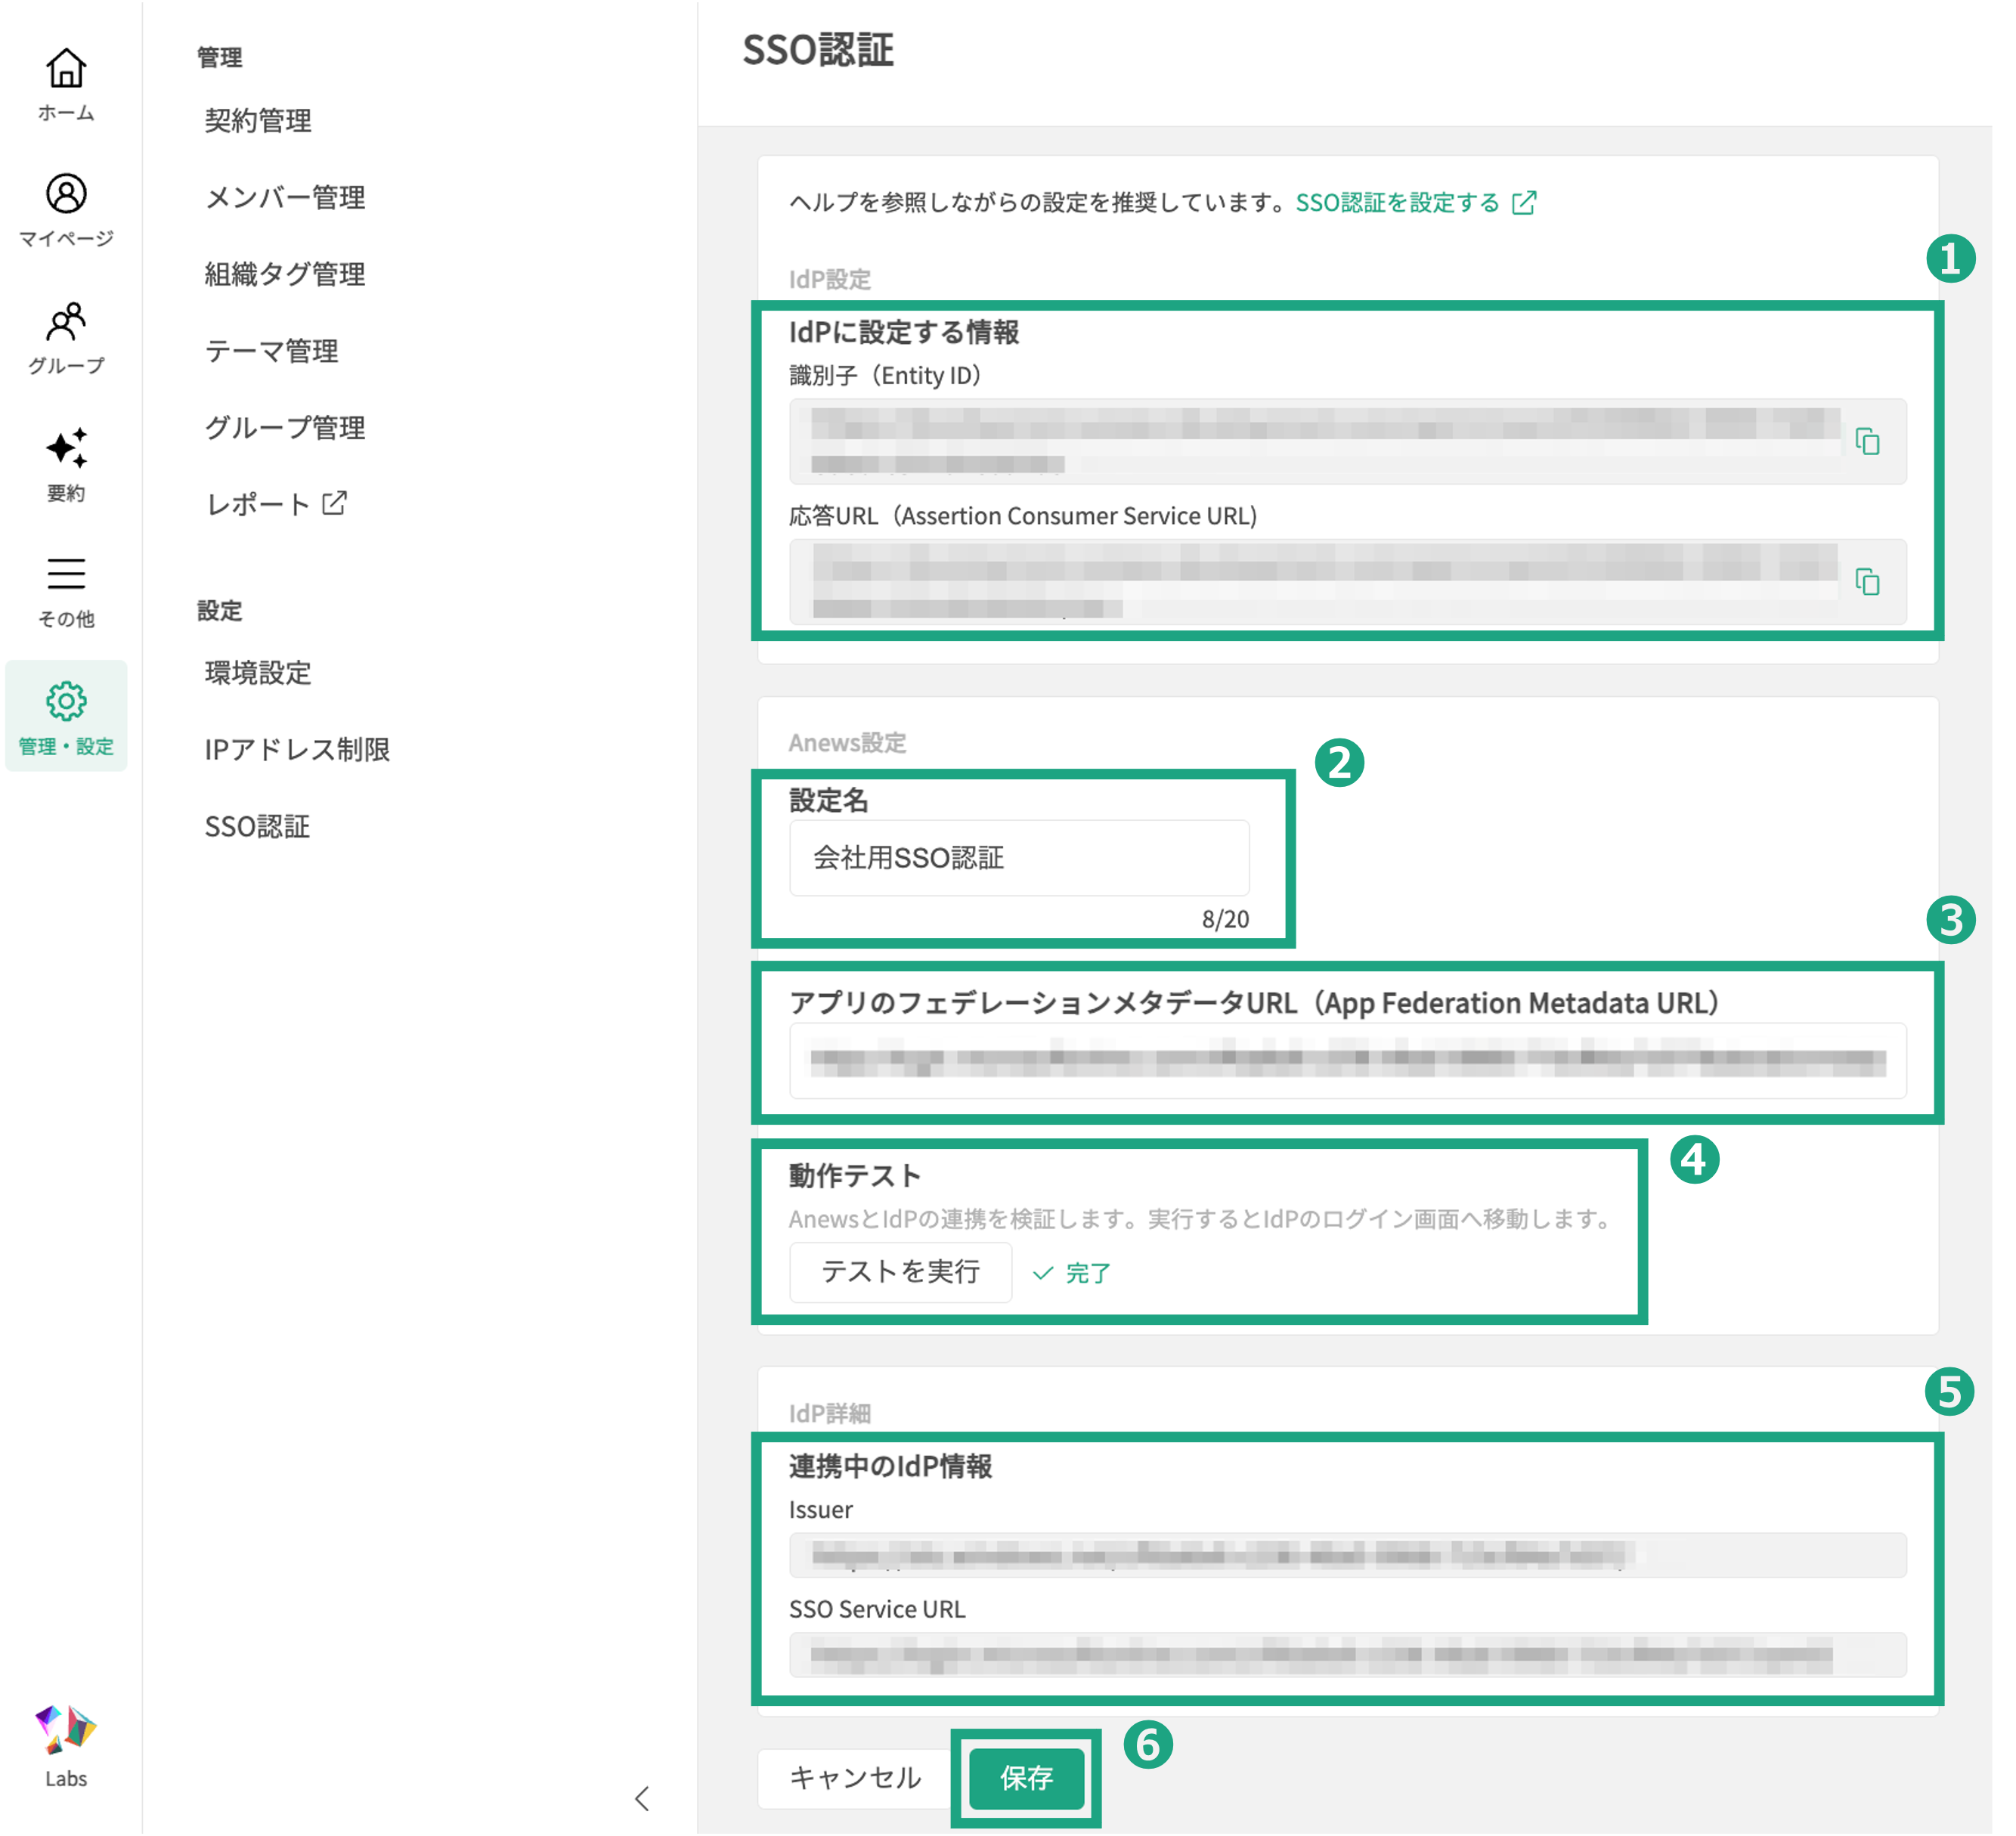
Task: Click the App Federation Metadata URL field
Action: click(x=1347, y=1060)
